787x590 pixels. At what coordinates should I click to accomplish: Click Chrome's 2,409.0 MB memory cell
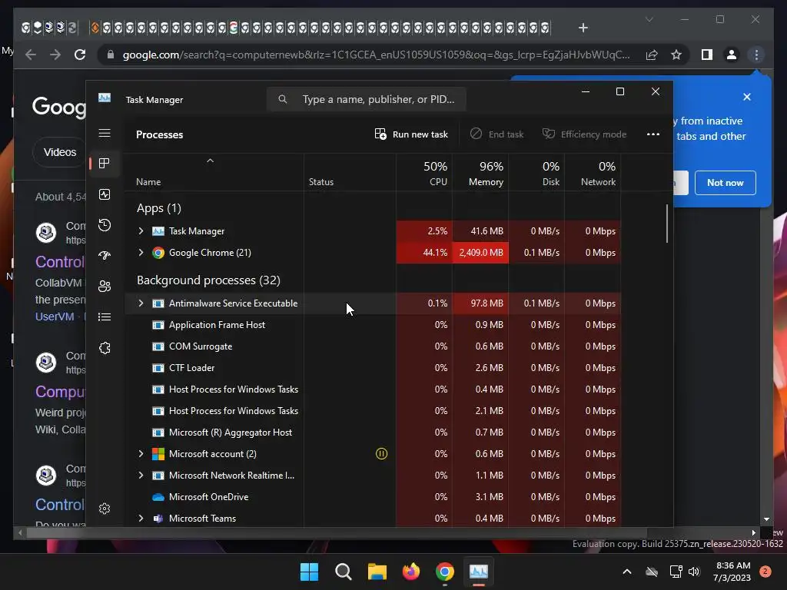coord(481,252)
